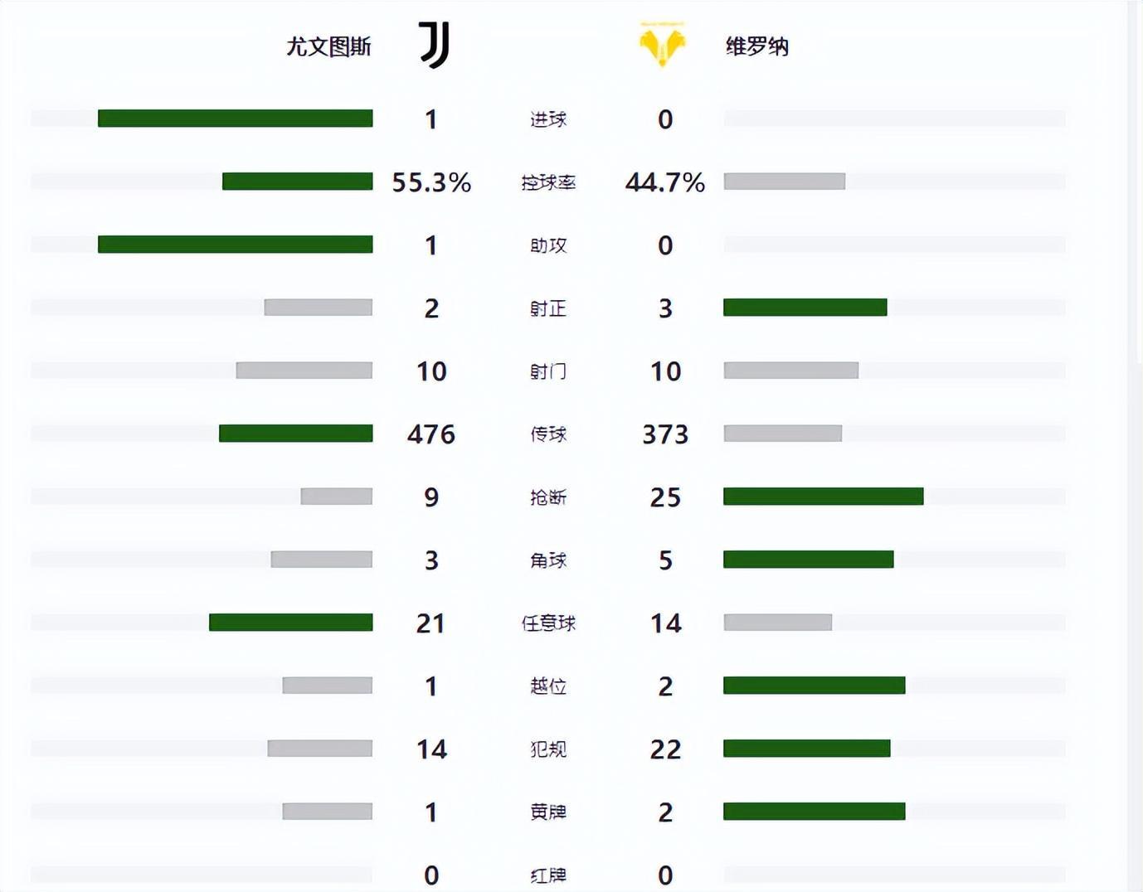1143x892 pixels.
Task: Click Juventus 55.3% possession bar
Action: [297, 182]
